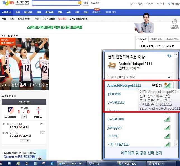Click the signal bars icon for jeonggon
This screenshot has height=166, width=180.
pos(167,128)
